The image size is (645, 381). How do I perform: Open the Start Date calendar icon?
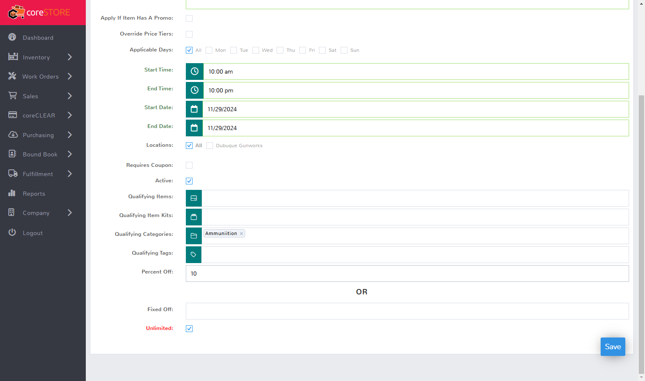(194, 109)
